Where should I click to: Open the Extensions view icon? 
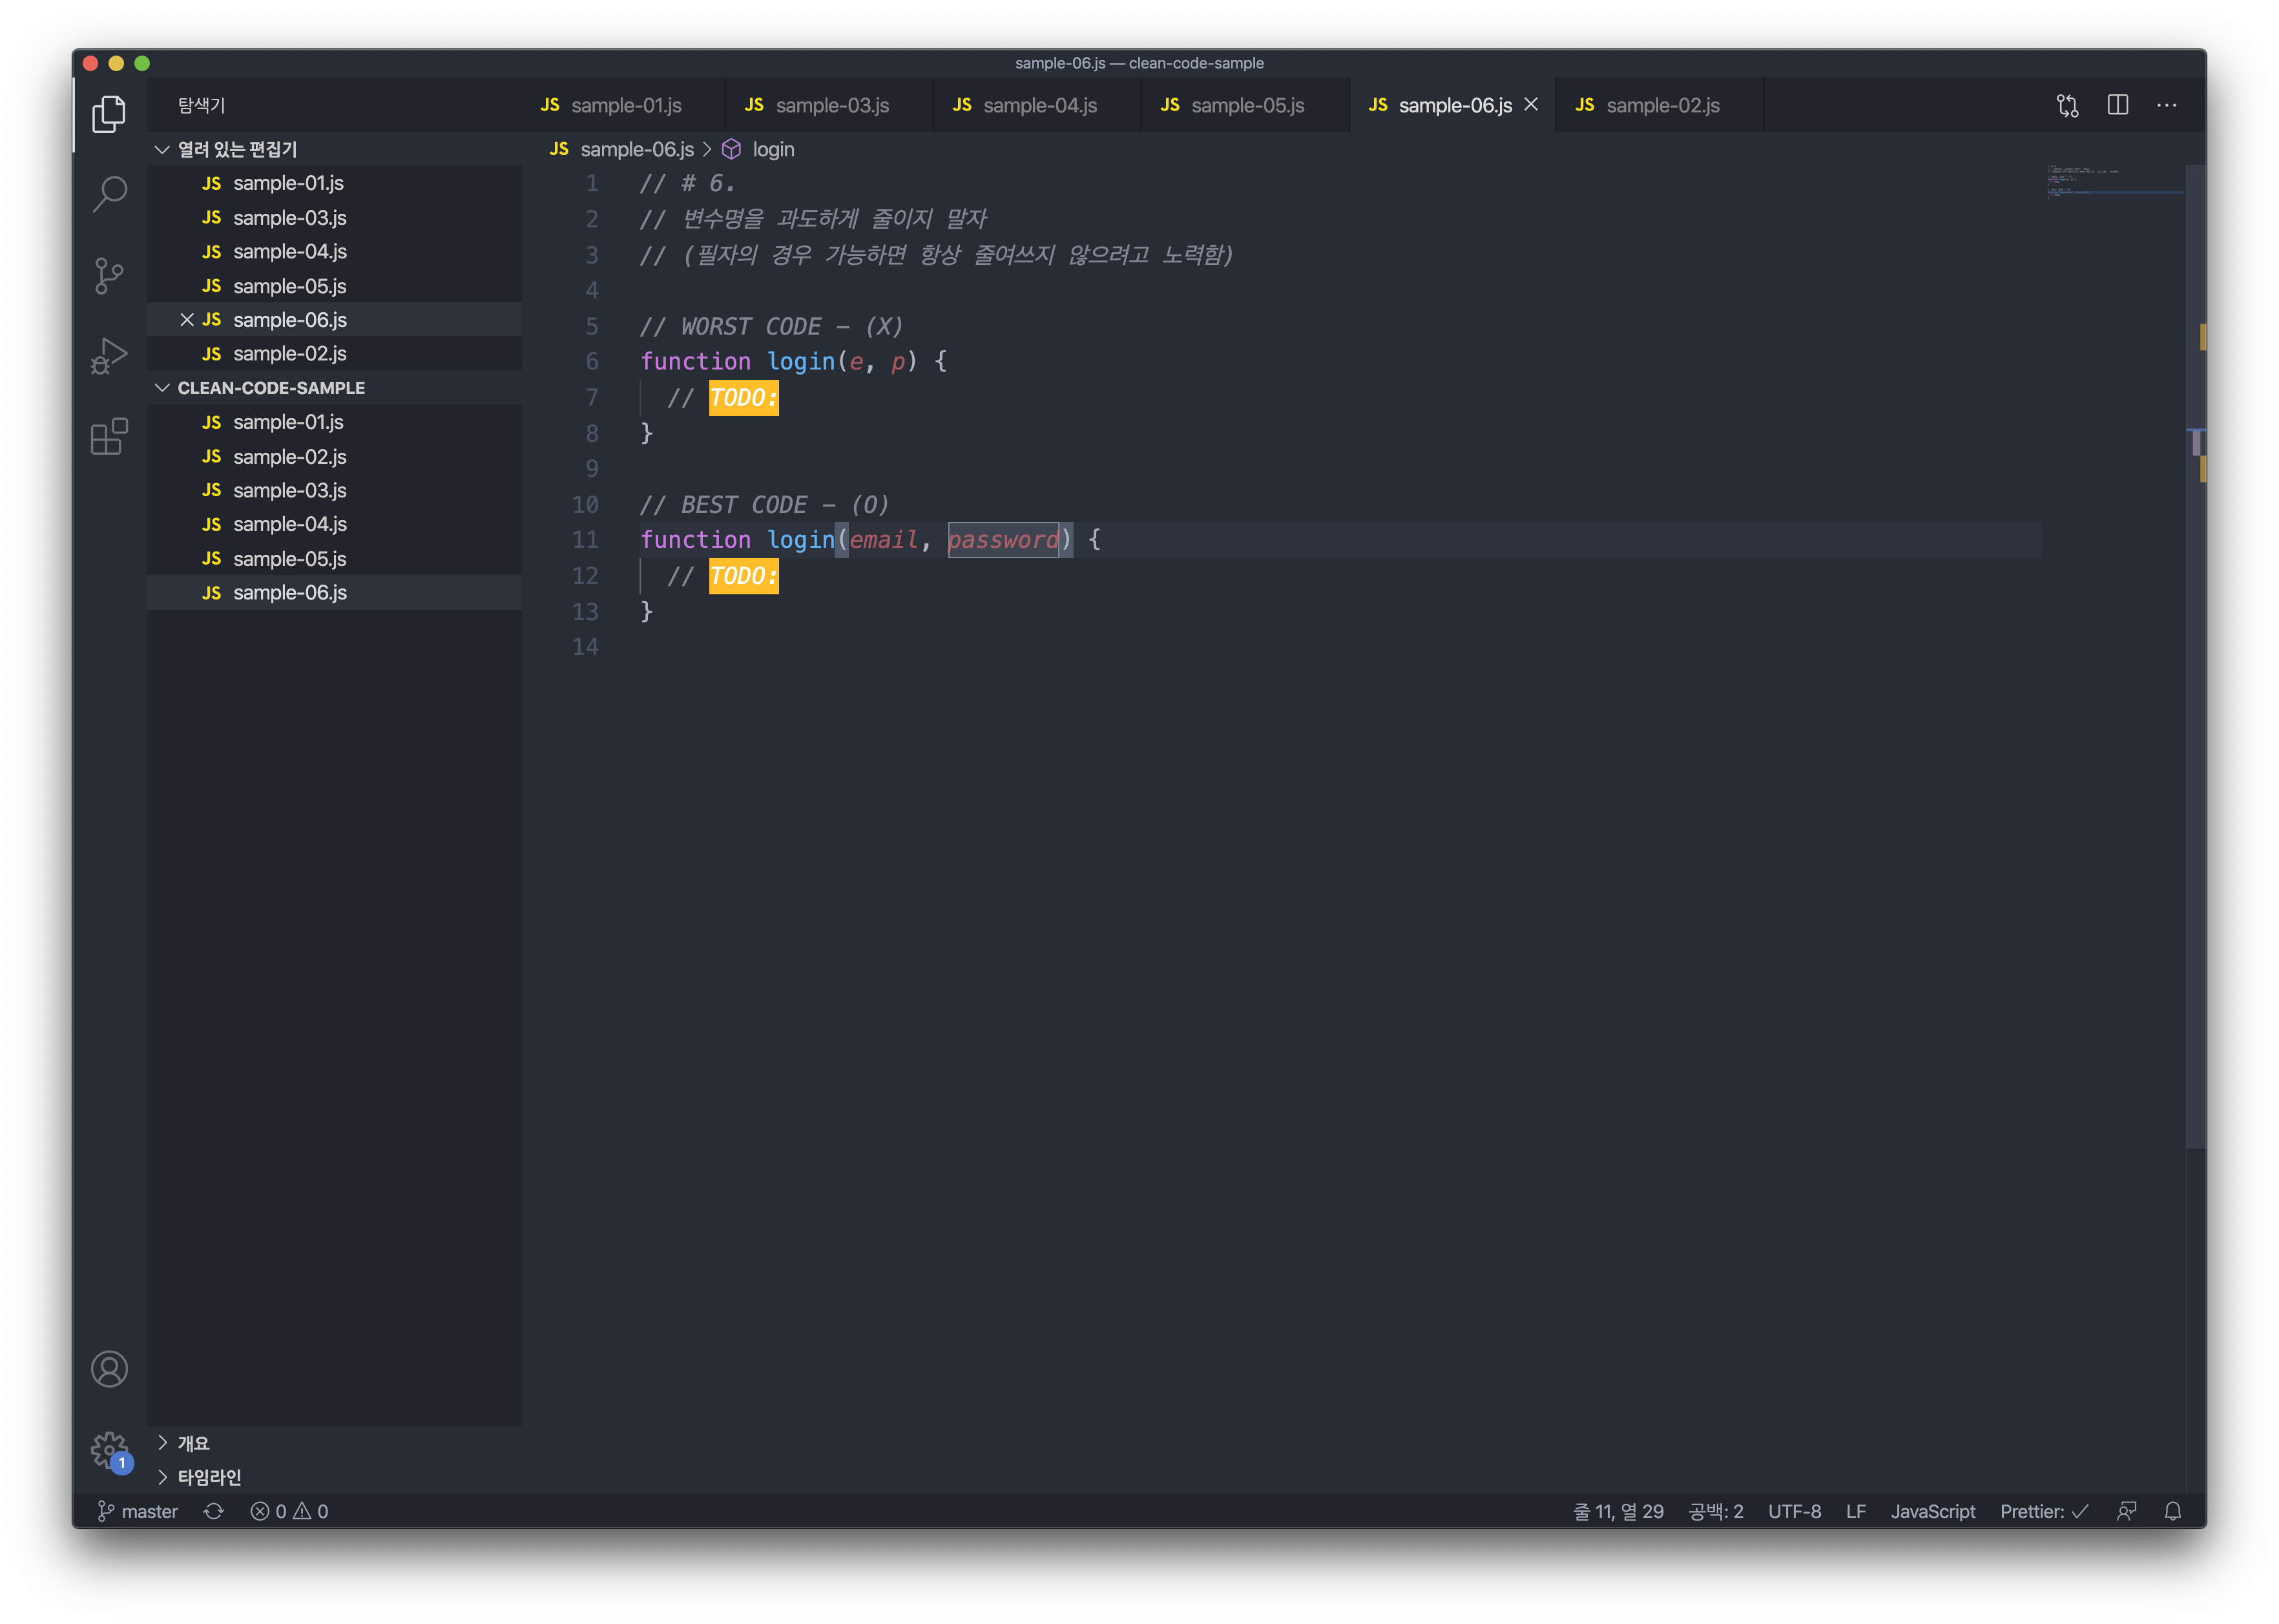pos(109,437)
